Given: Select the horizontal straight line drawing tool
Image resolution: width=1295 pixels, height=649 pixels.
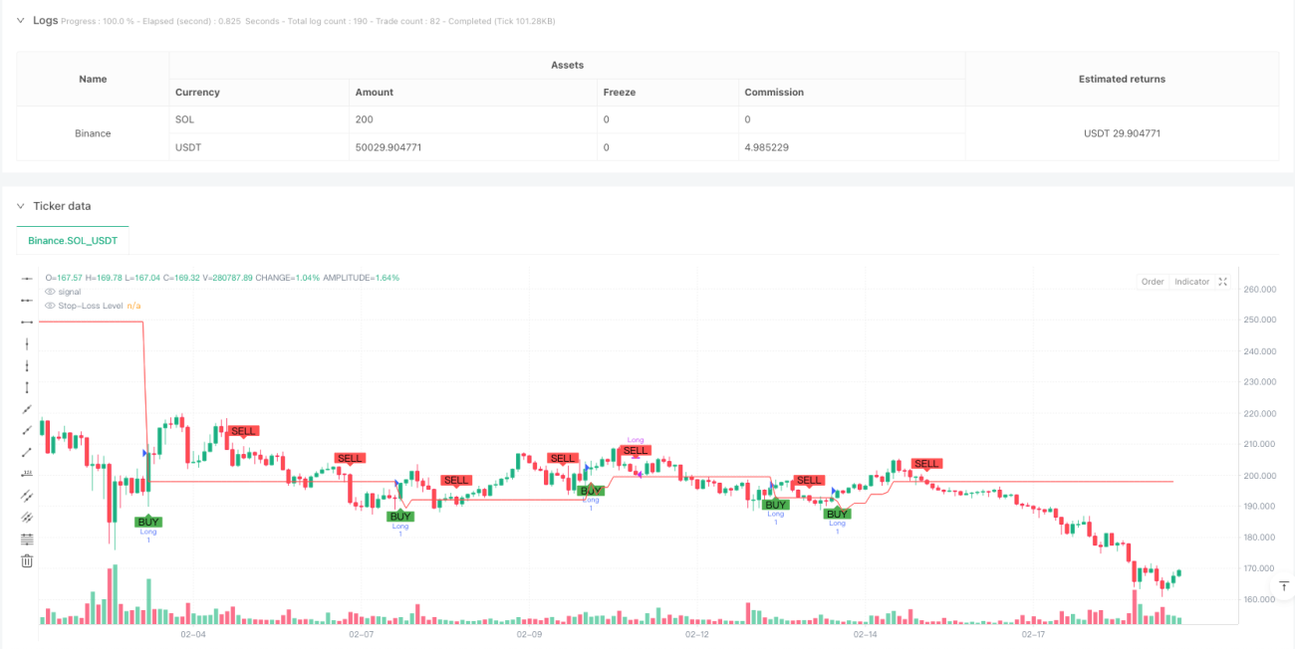Looking at the screenshot, I should click(x=27, y=278).
